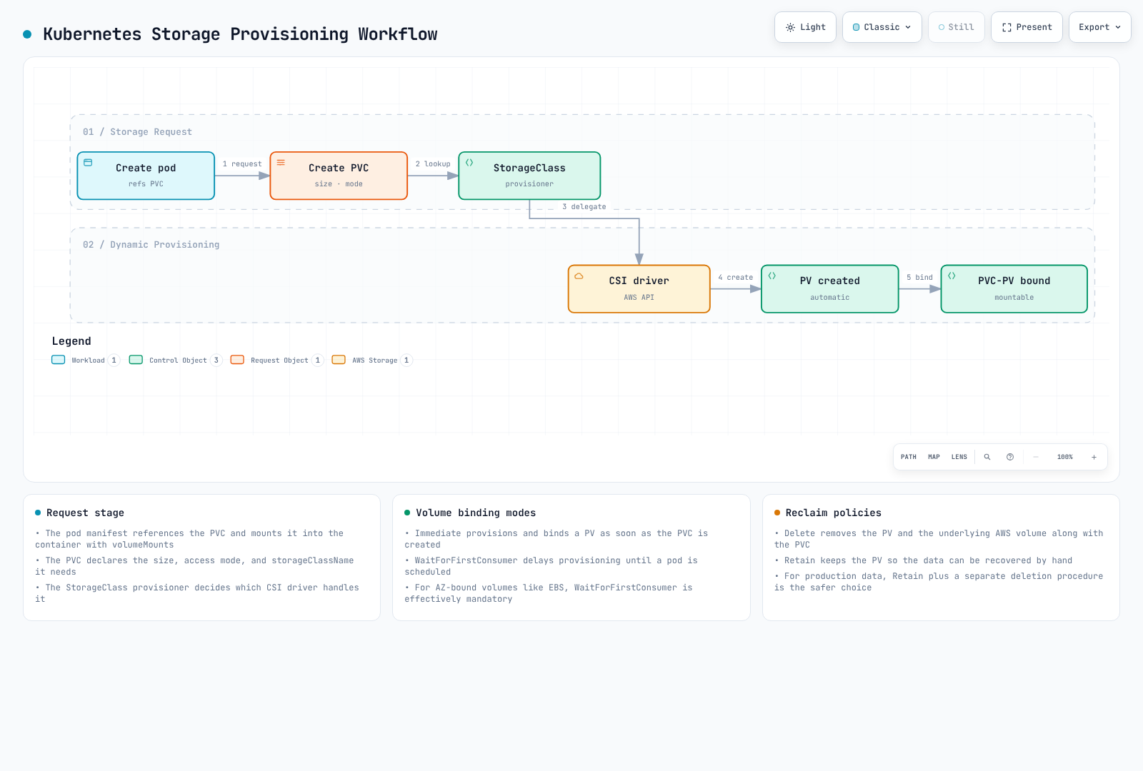
Task: Click the '01 / Storage Request' group label
Action: [x=137, y=132]
